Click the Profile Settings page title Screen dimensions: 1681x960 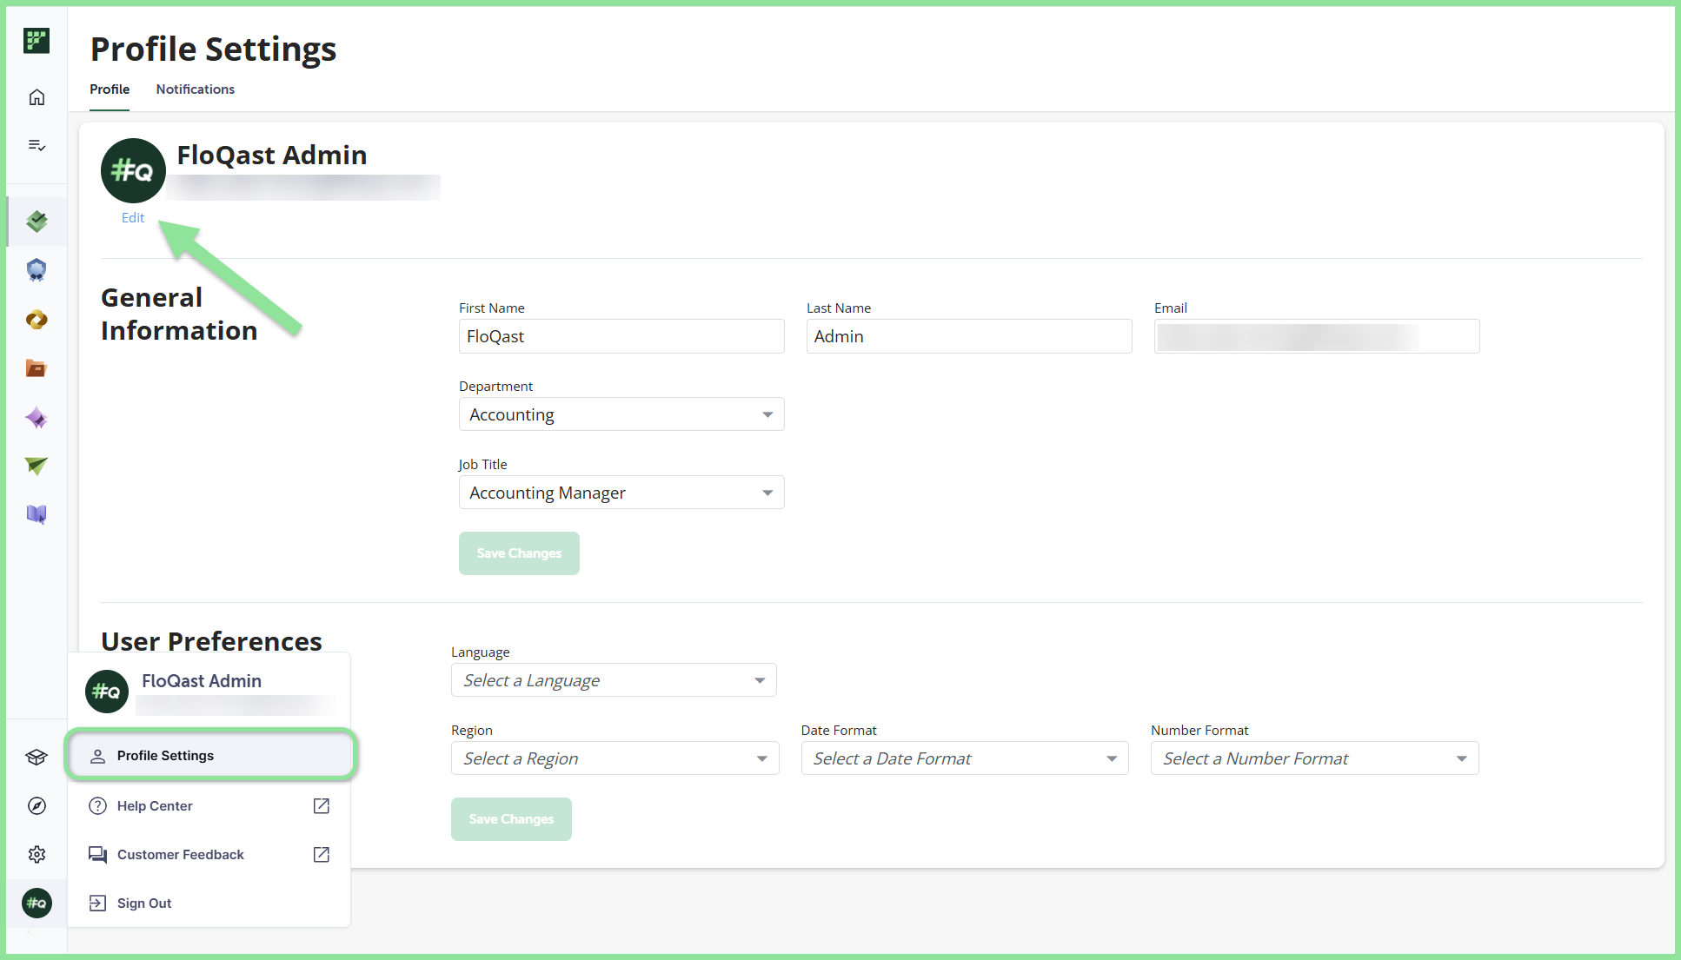(214, 50)
